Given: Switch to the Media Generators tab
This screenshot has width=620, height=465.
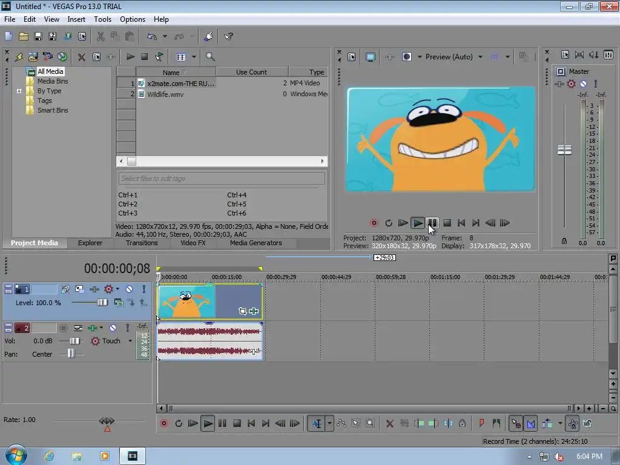Looking at the screenshot, I should click(256, 243).
